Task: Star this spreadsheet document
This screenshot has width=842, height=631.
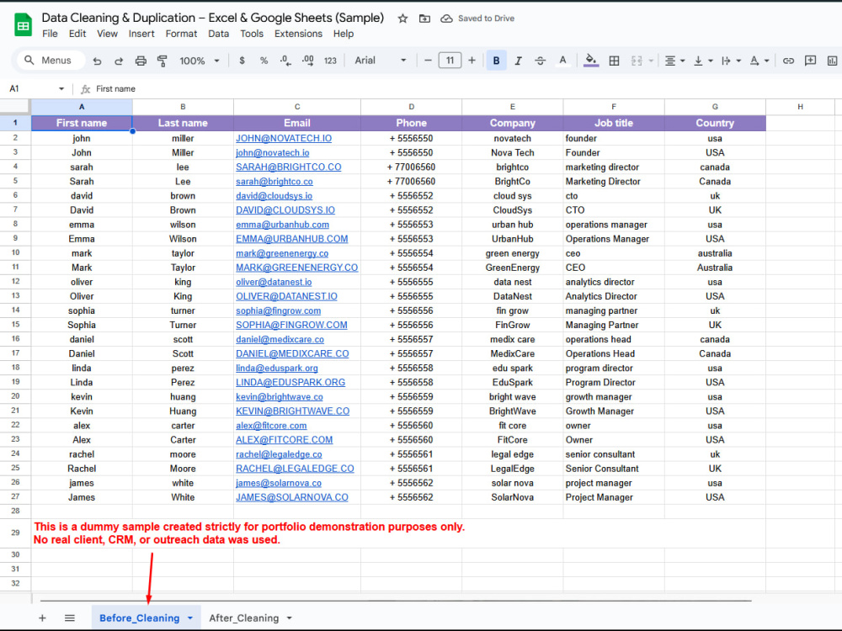Action: tap(402, 19)
